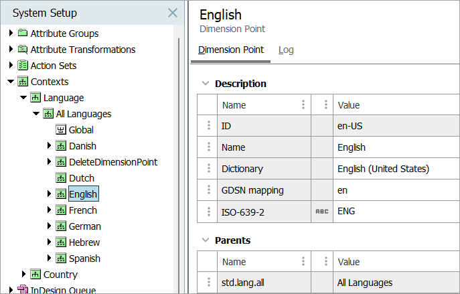This screenshot has height=294, width=460.
Task: Click the Attribute Groups folder icon
Action: (23, 33)
